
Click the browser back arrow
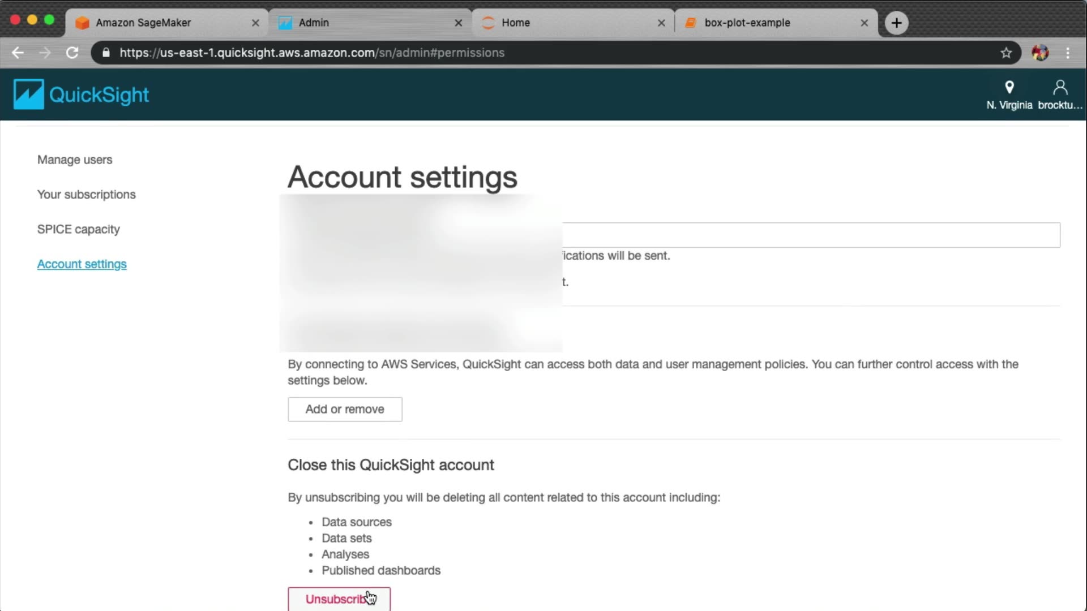click(18, 53)
